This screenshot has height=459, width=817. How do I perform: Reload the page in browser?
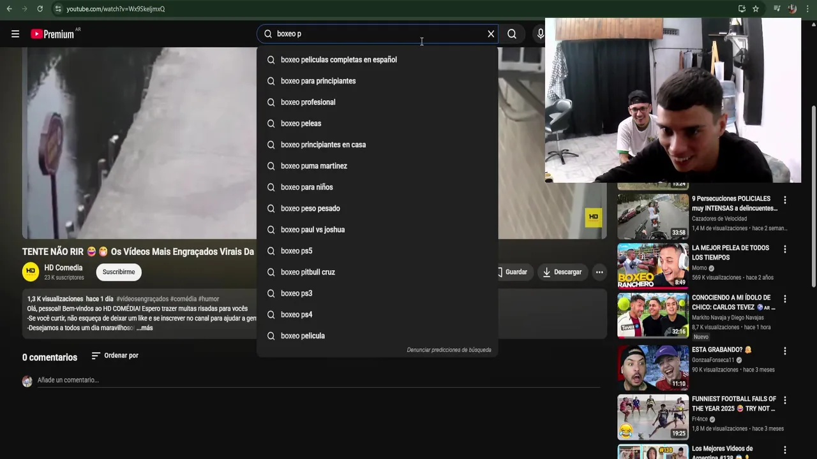coord(40,9)
